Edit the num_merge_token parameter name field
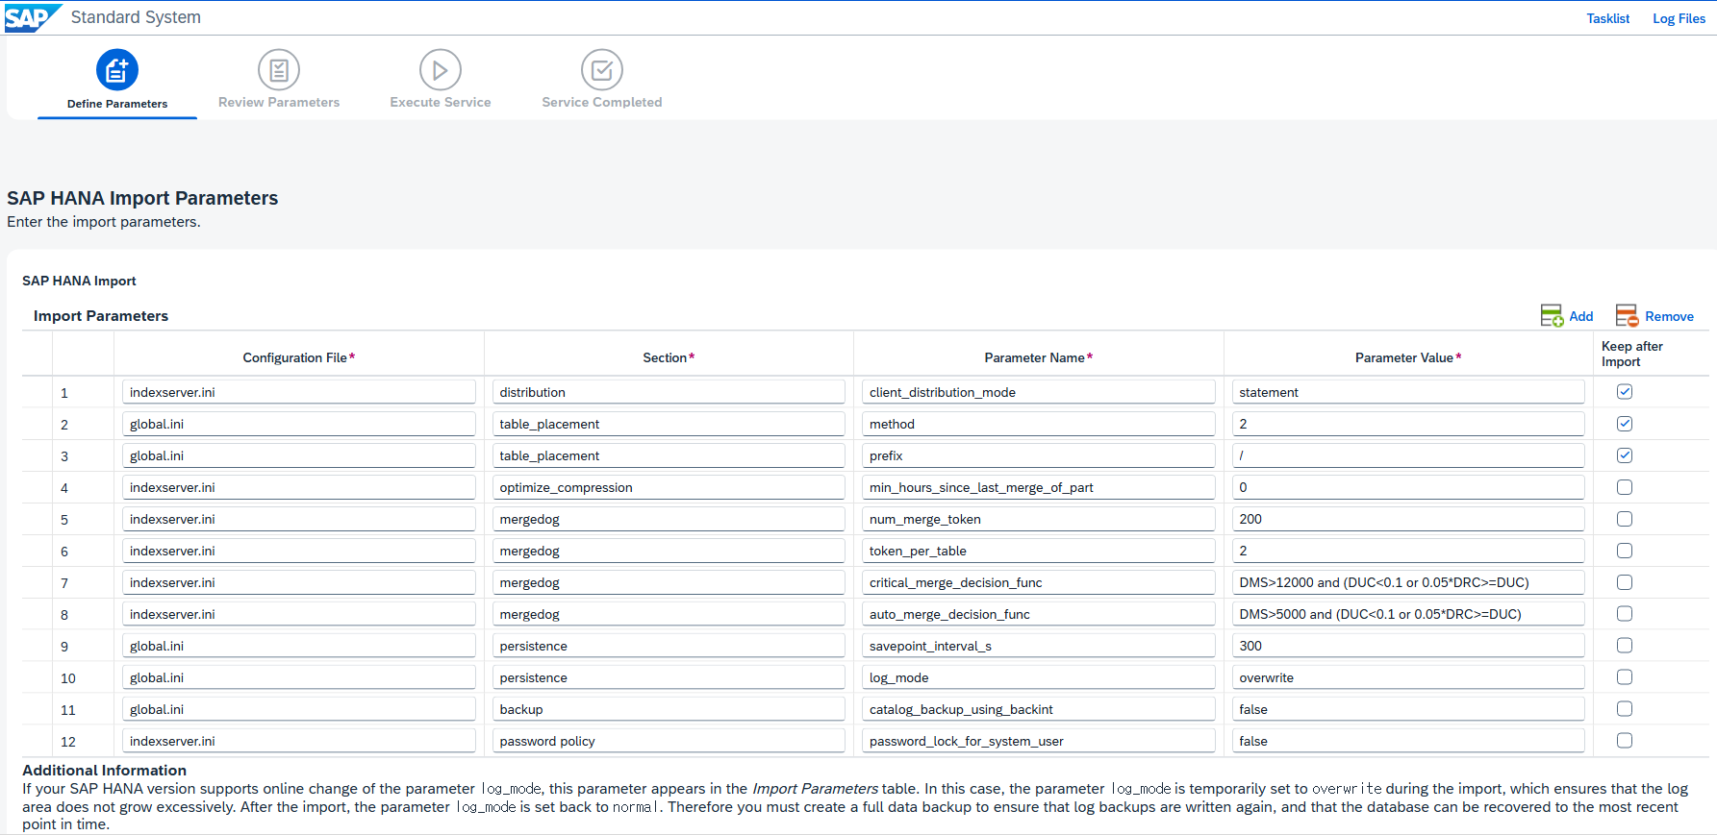This screenshot has height=835, width=1717. tap(1039, 519)
